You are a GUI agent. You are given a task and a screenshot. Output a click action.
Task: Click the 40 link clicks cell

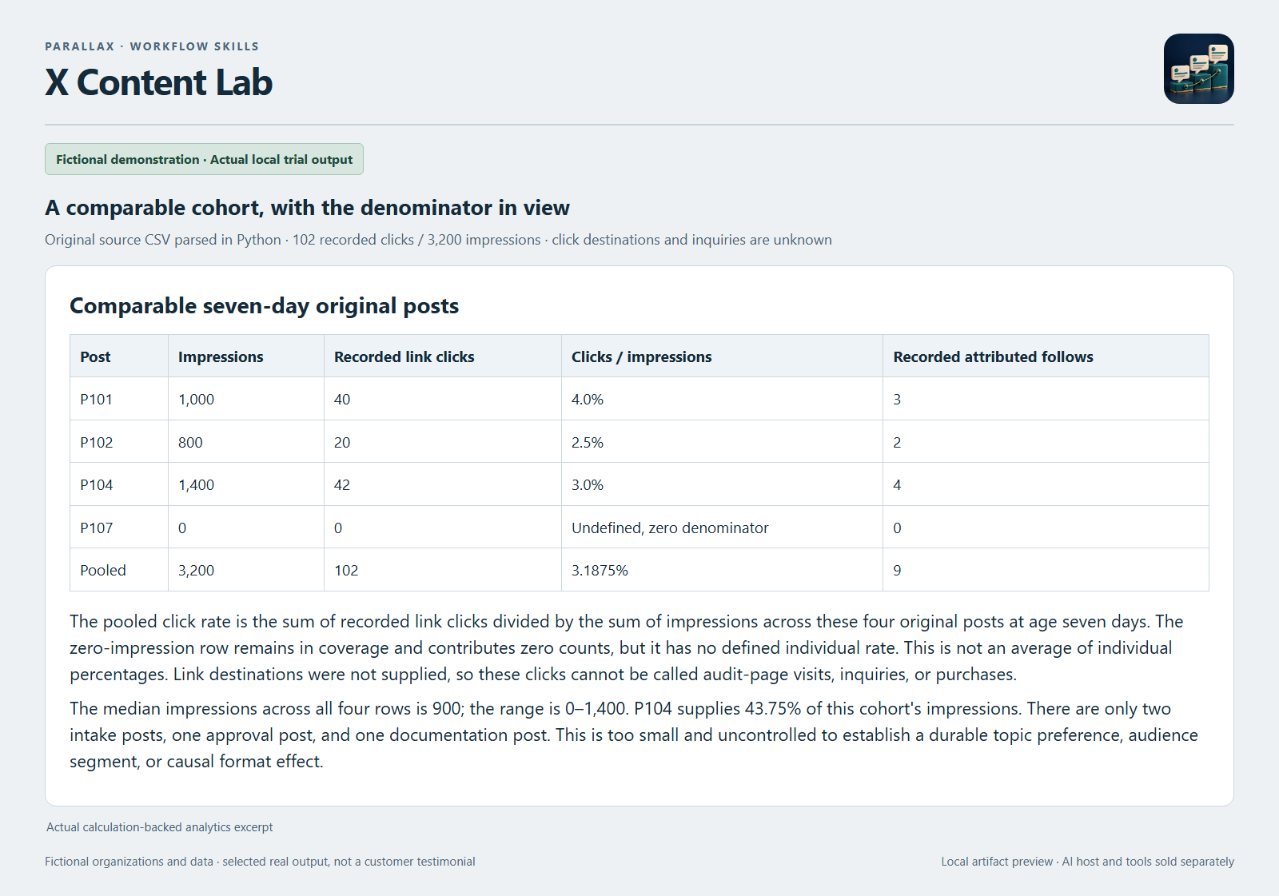tap(443, 399)
